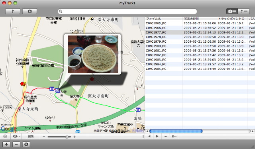
Task: Click the flag track button in toolbar
Action: [x=13, y=11]
